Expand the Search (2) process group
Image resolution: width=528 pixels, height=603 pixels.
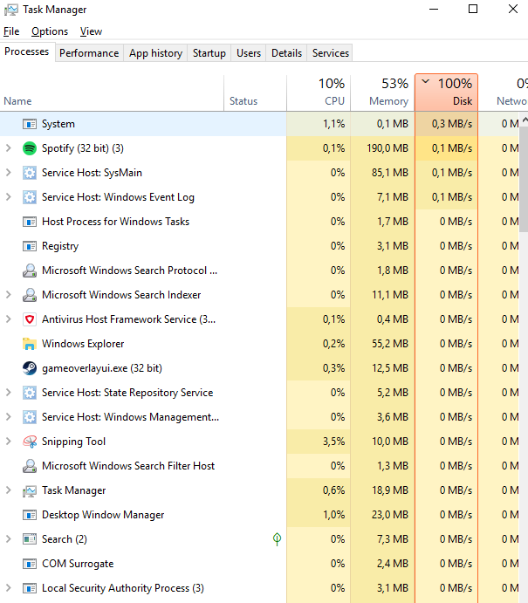tap(9, 539)
